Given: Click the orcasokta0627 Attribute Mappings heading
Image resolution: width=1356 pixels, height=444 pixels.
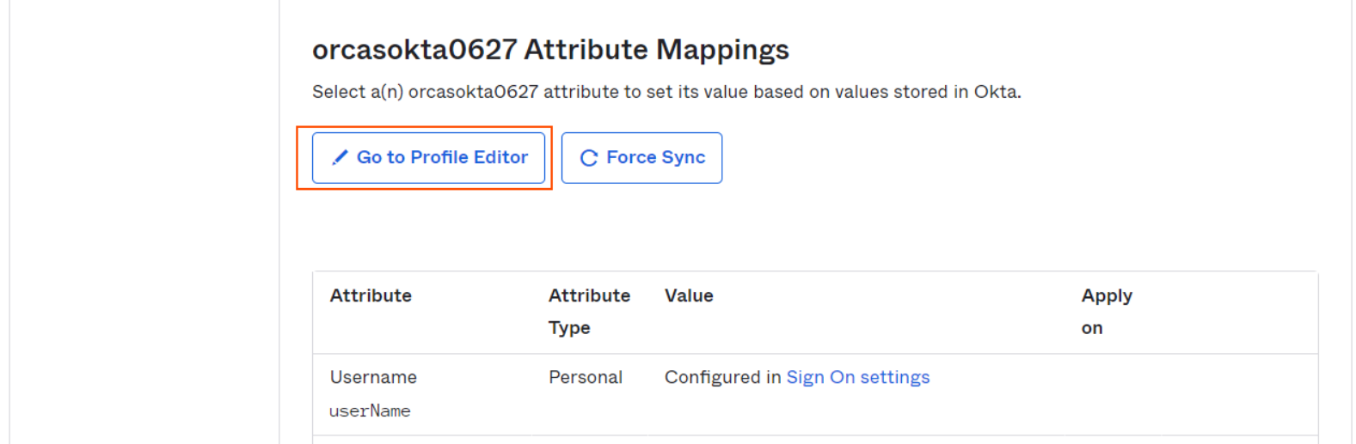Looking at the screenshot, I should tap(550, 50).
